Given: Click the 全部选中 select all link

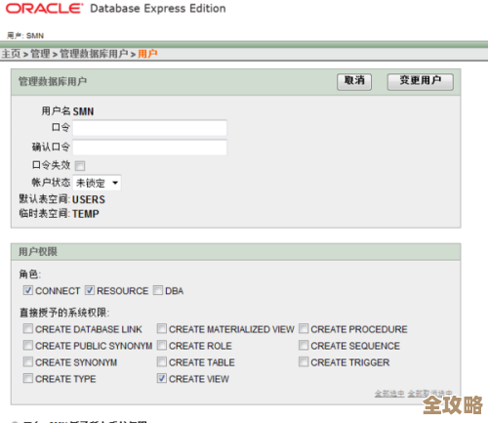Looking at the screenshot, I should pyautogui.click(x=389, y=394).
